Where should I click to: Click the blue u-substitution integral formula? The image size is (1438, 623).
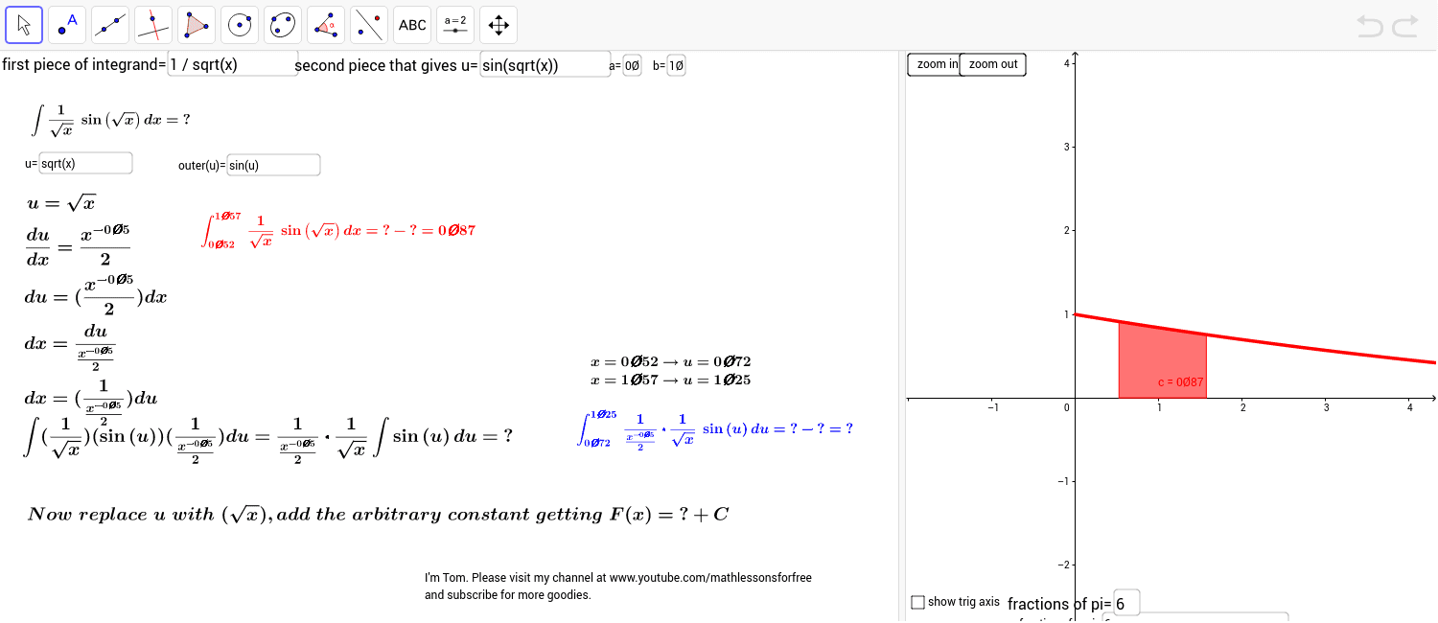[715, 429]
